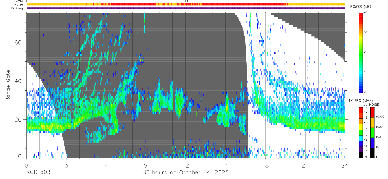Click the Range Gate y-axis title
Viewport: 388px width, 179px height.
click(x=8, y=86)
